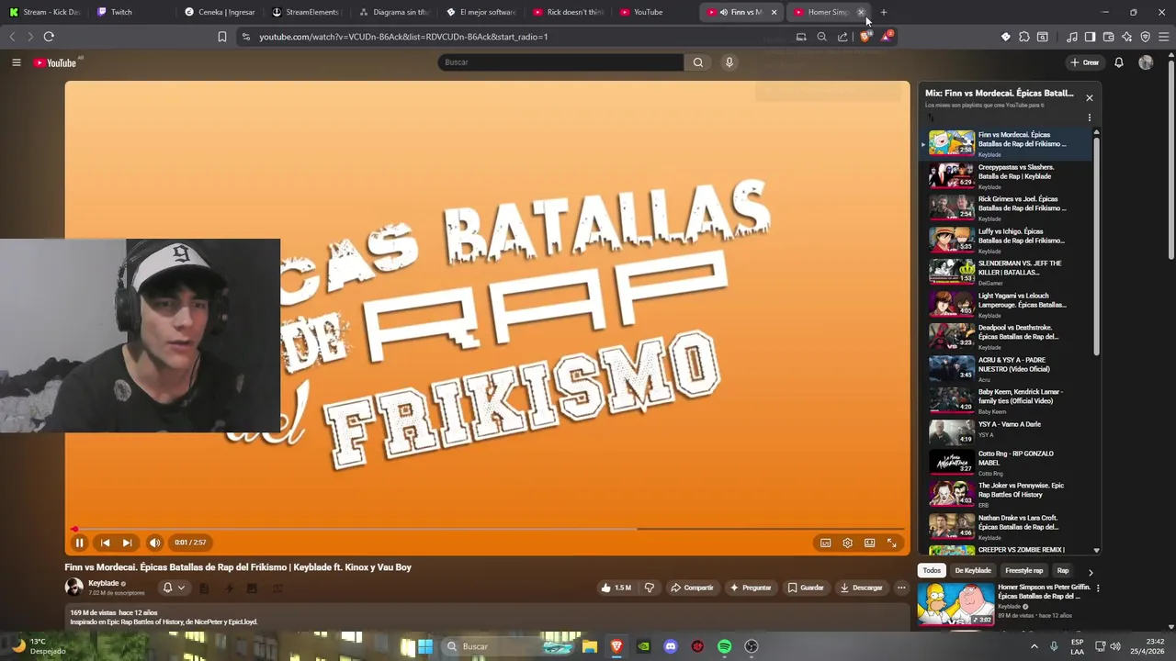
Task: Open the Crear button menu
Action: (1085, 62)
